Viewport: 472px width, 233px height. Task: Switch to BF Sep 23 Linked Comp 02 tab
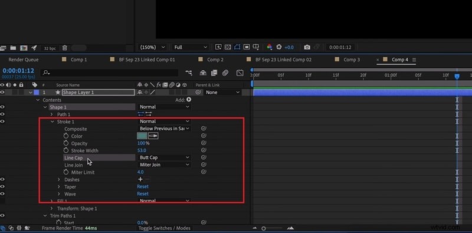pos(283,60)
